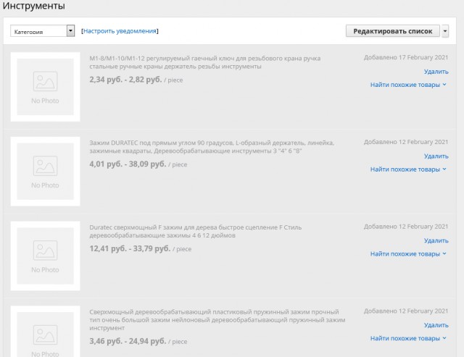Screen dimensions: 464x357
Task: Click thumbnail of Зажим DURATEC product
Action: 45,172
